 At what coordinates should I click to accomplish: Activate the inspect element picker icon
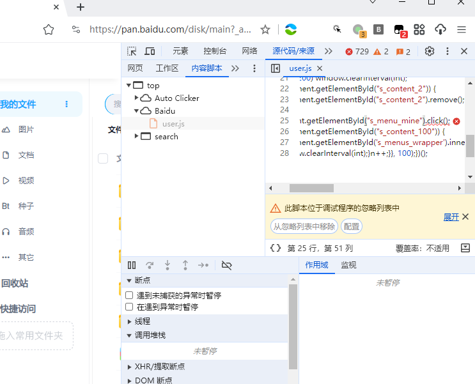[x=132, y=51]
